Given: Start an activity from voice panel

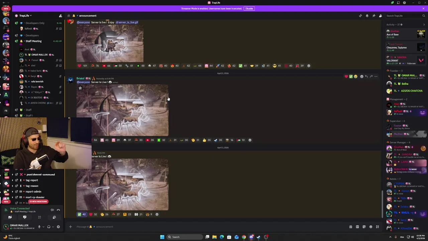Looking at the screenshot, I should point(39,217).
